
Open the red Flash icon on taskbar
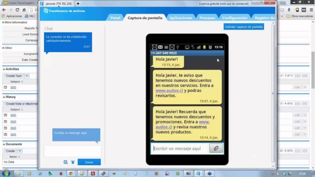click(x=93, y=173)
